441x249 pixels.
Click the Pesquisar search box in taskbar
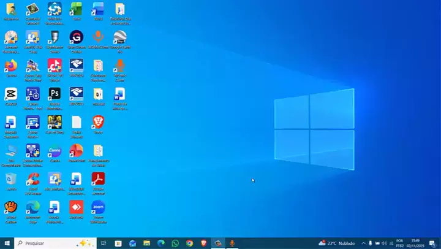tap(49, 243)
